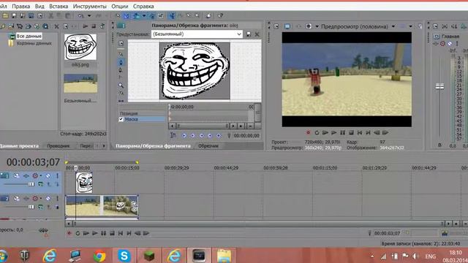The height and width of the screenshot is (263, 468).
Task: Open the Вставка menu
Action: point(58,6)
